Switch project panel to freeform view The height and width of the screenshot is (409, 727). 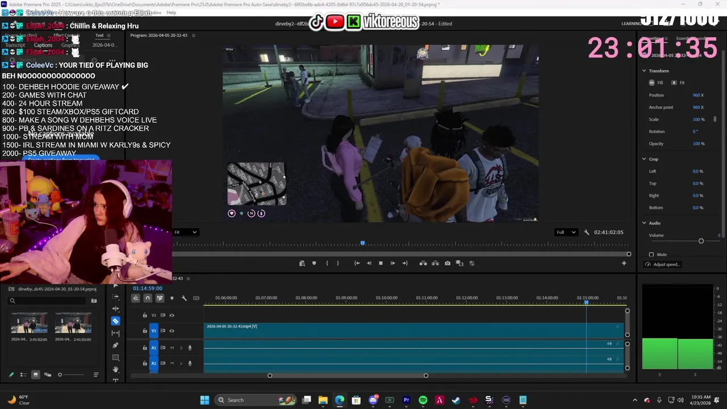[48, 374]
